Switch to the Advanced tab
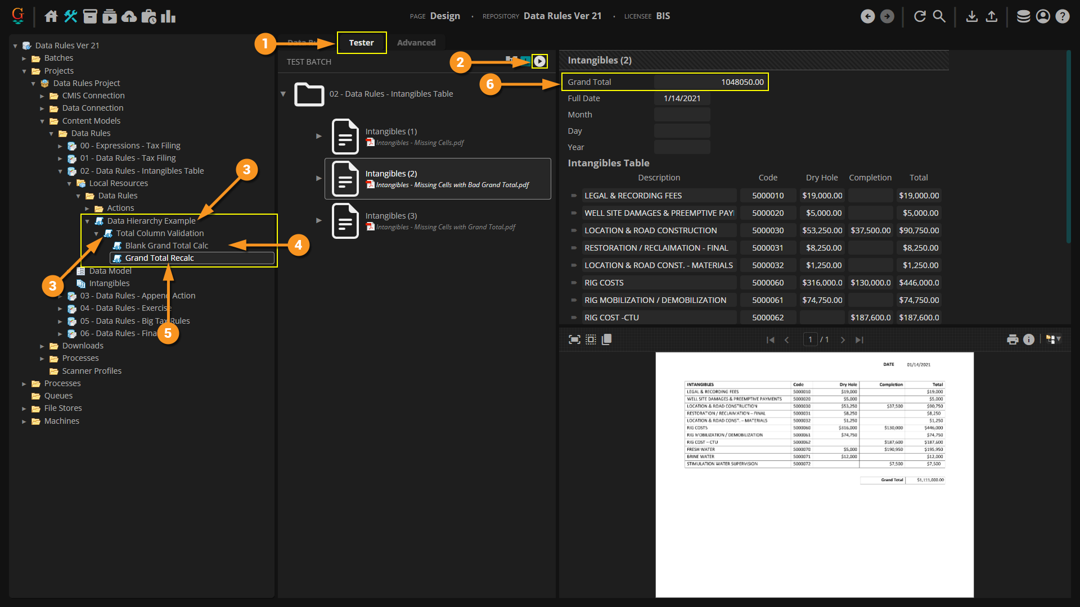1080x607 pixels. coord(416,43)
